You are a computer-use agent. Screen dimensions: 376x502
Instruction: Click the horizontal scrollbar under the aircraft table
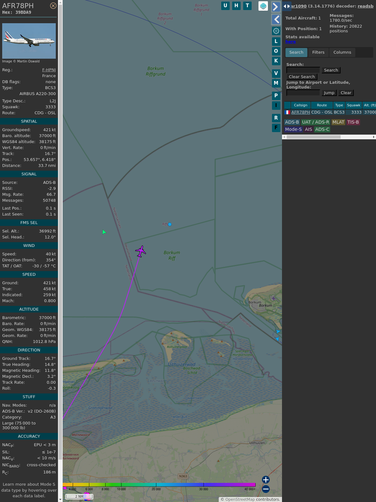(x=313, y=137)
